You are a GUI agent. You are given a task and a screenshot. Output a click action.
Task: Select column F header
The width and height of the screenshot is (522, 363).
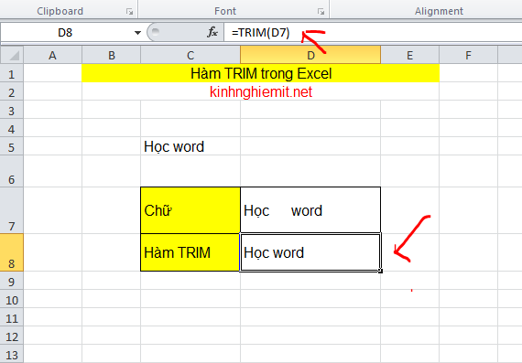(468, 55)
